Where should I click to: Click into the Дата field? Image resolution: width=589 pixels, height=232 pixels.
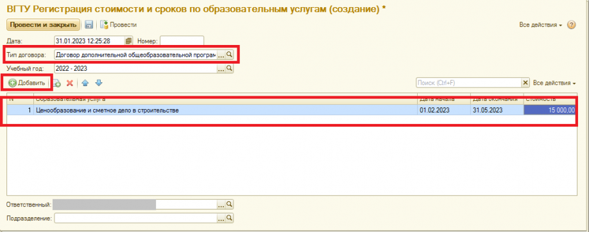coord(89,40)
